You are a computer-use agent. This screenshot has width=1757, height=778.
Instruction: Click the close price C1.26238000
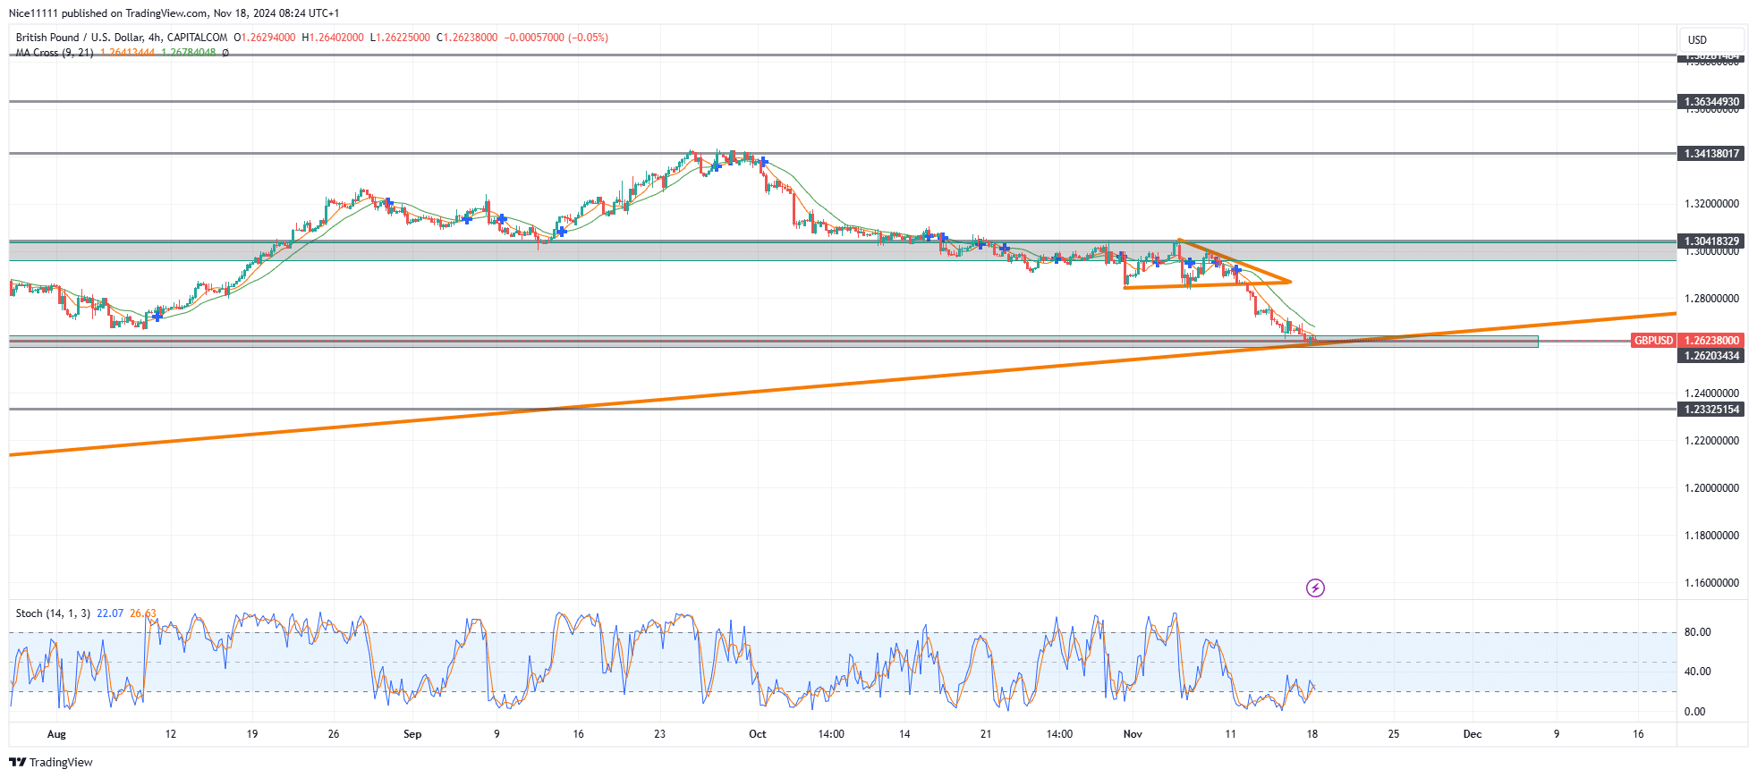(467, 38)
